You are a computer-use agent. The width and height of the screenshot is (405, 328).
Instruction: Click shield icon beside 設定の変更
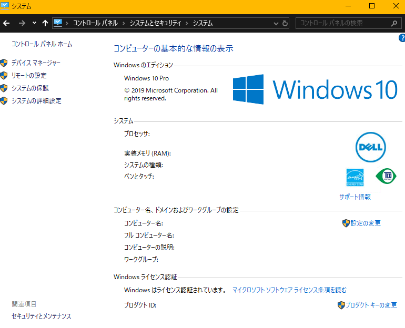(346, 223)
